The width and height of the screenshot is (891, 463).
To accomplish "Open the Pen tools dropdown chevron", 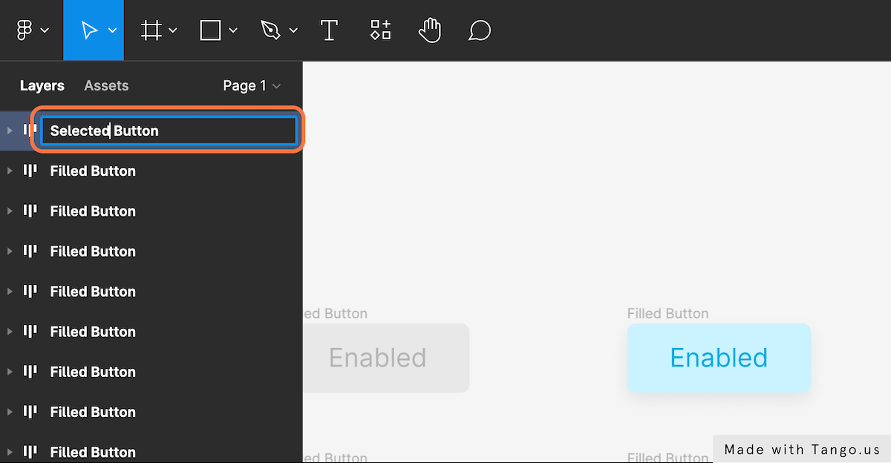I will coord(293,30).
